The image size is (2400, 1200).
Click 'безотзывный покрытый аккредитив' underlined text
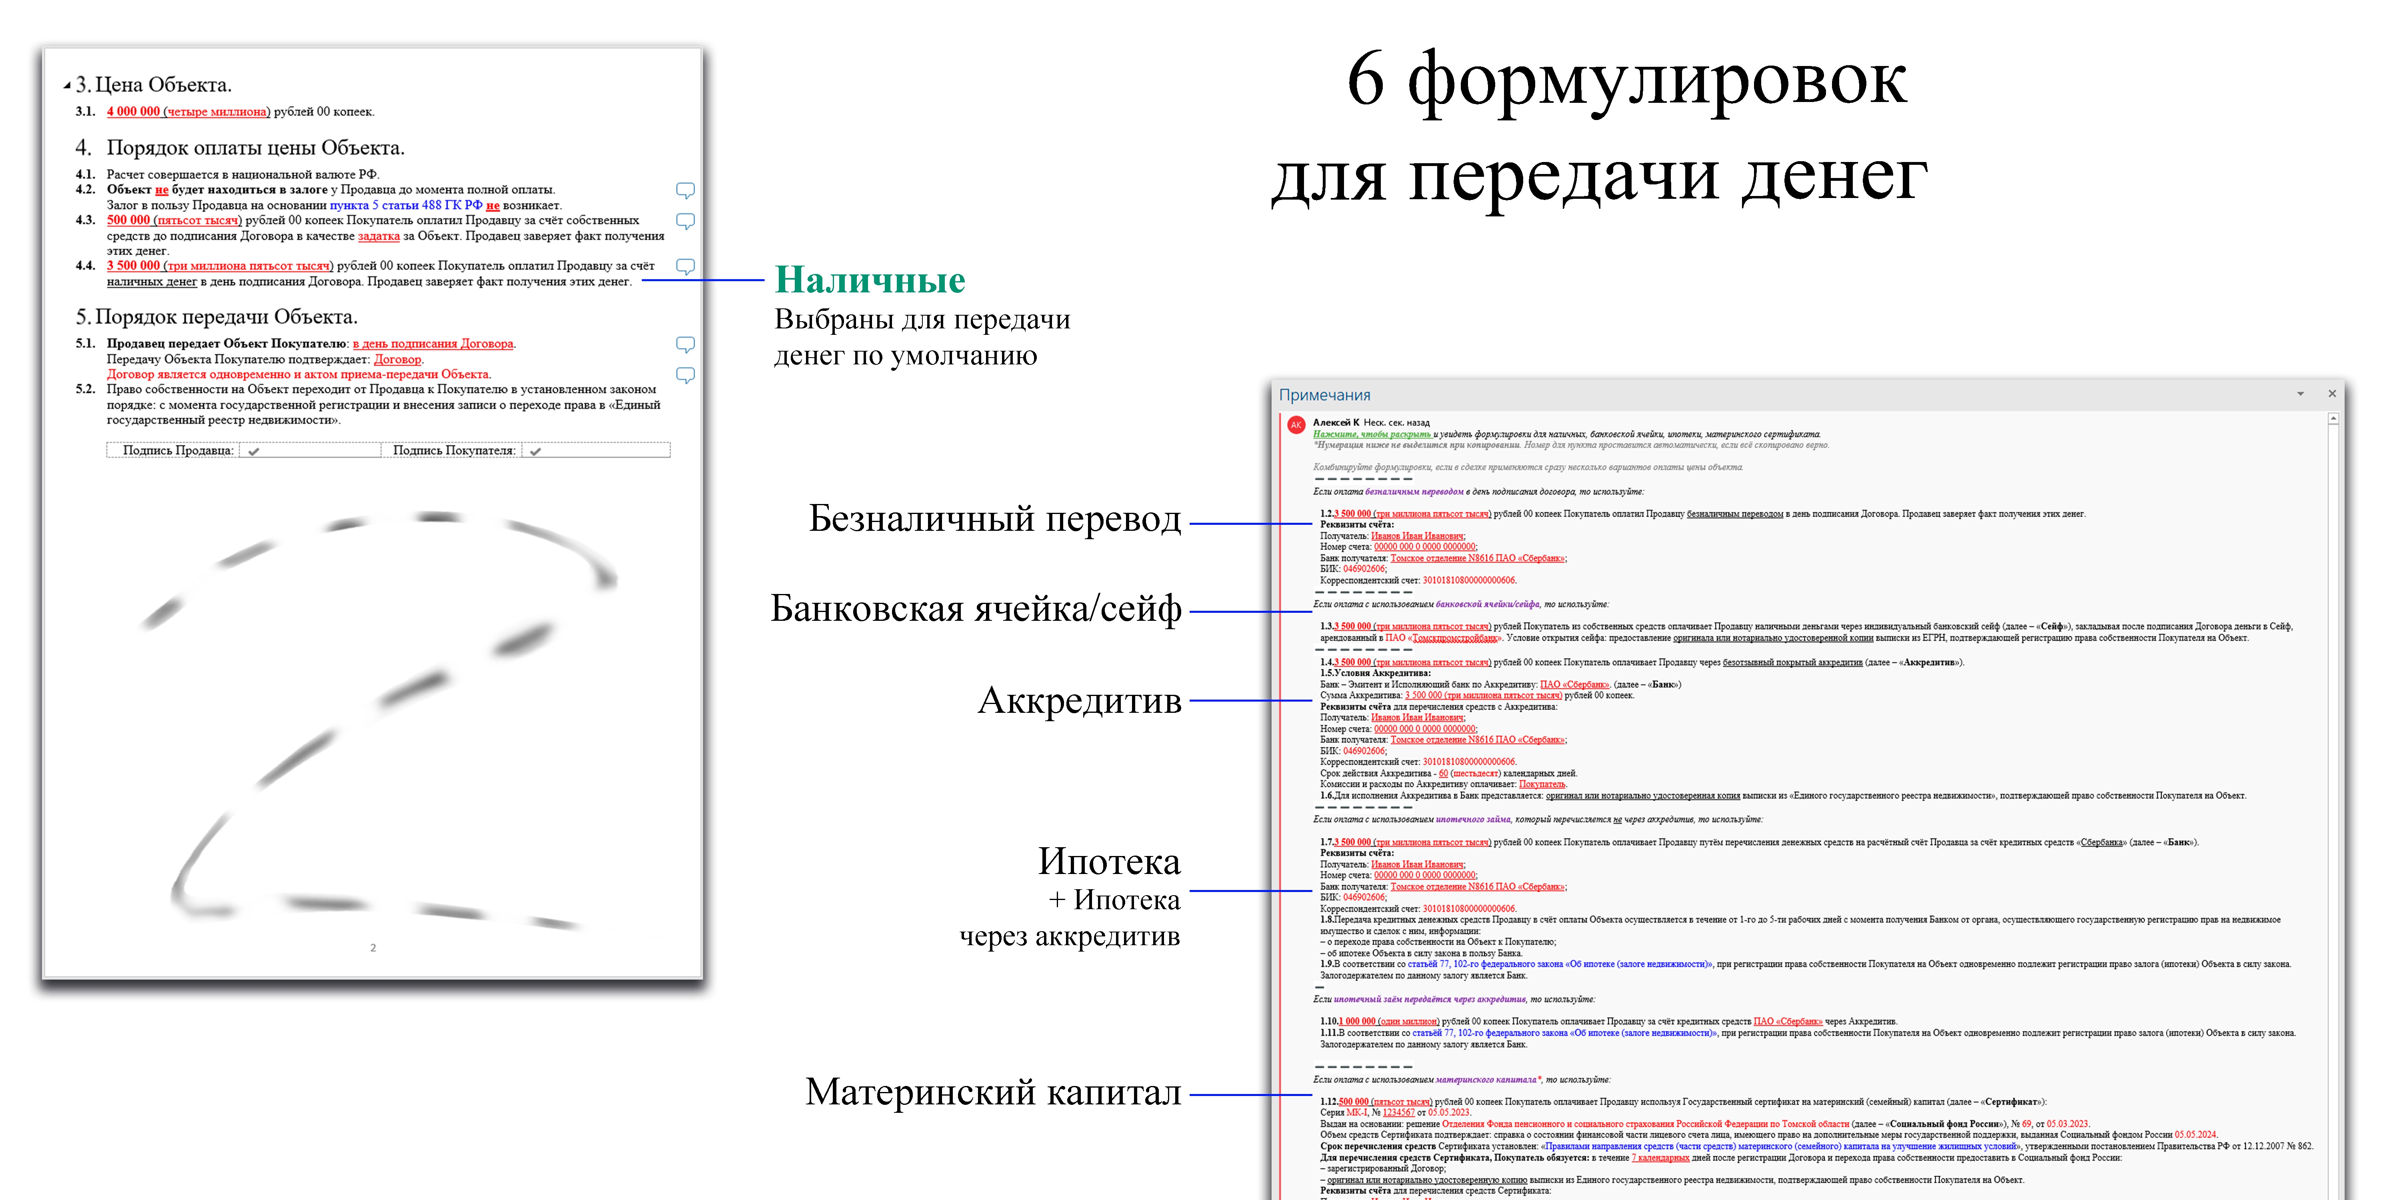1792,662
